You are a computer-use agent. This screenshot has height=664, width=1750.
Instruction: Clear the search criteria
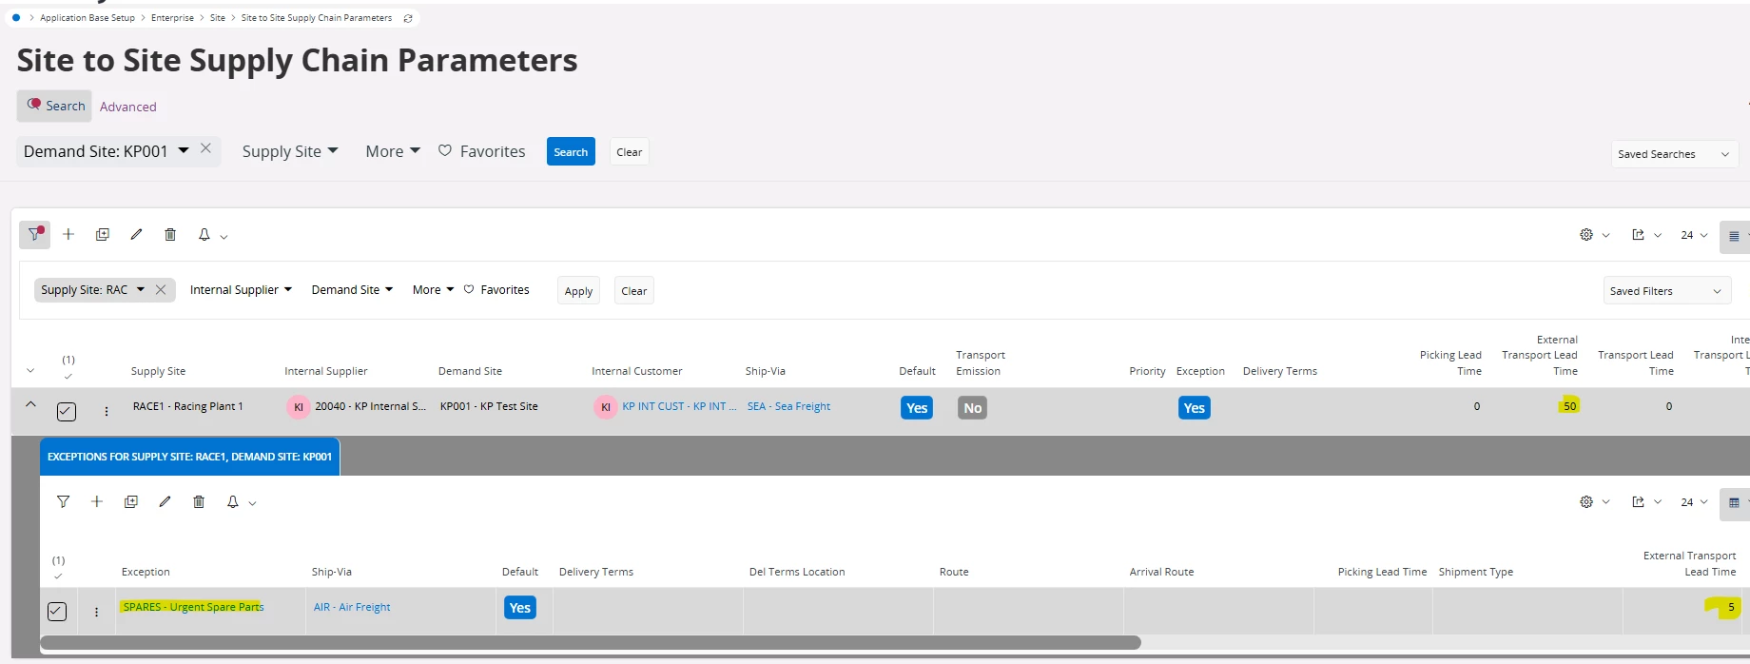pos(630,152)
